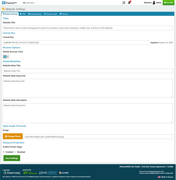Image resolution: width=176 pixels, height=180 pixels.
Task: Open the Themes tab
Action: 64,14
